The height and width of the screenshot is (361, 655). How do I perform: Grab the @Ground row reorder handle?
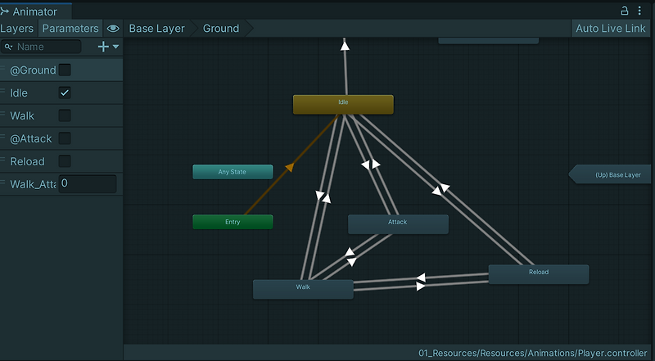(3, 68)
